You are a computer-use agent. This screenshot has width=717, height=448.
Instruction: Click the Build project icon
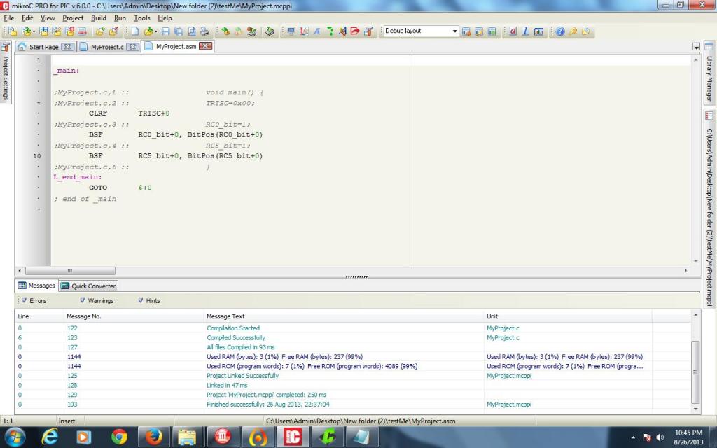[225, 31]
